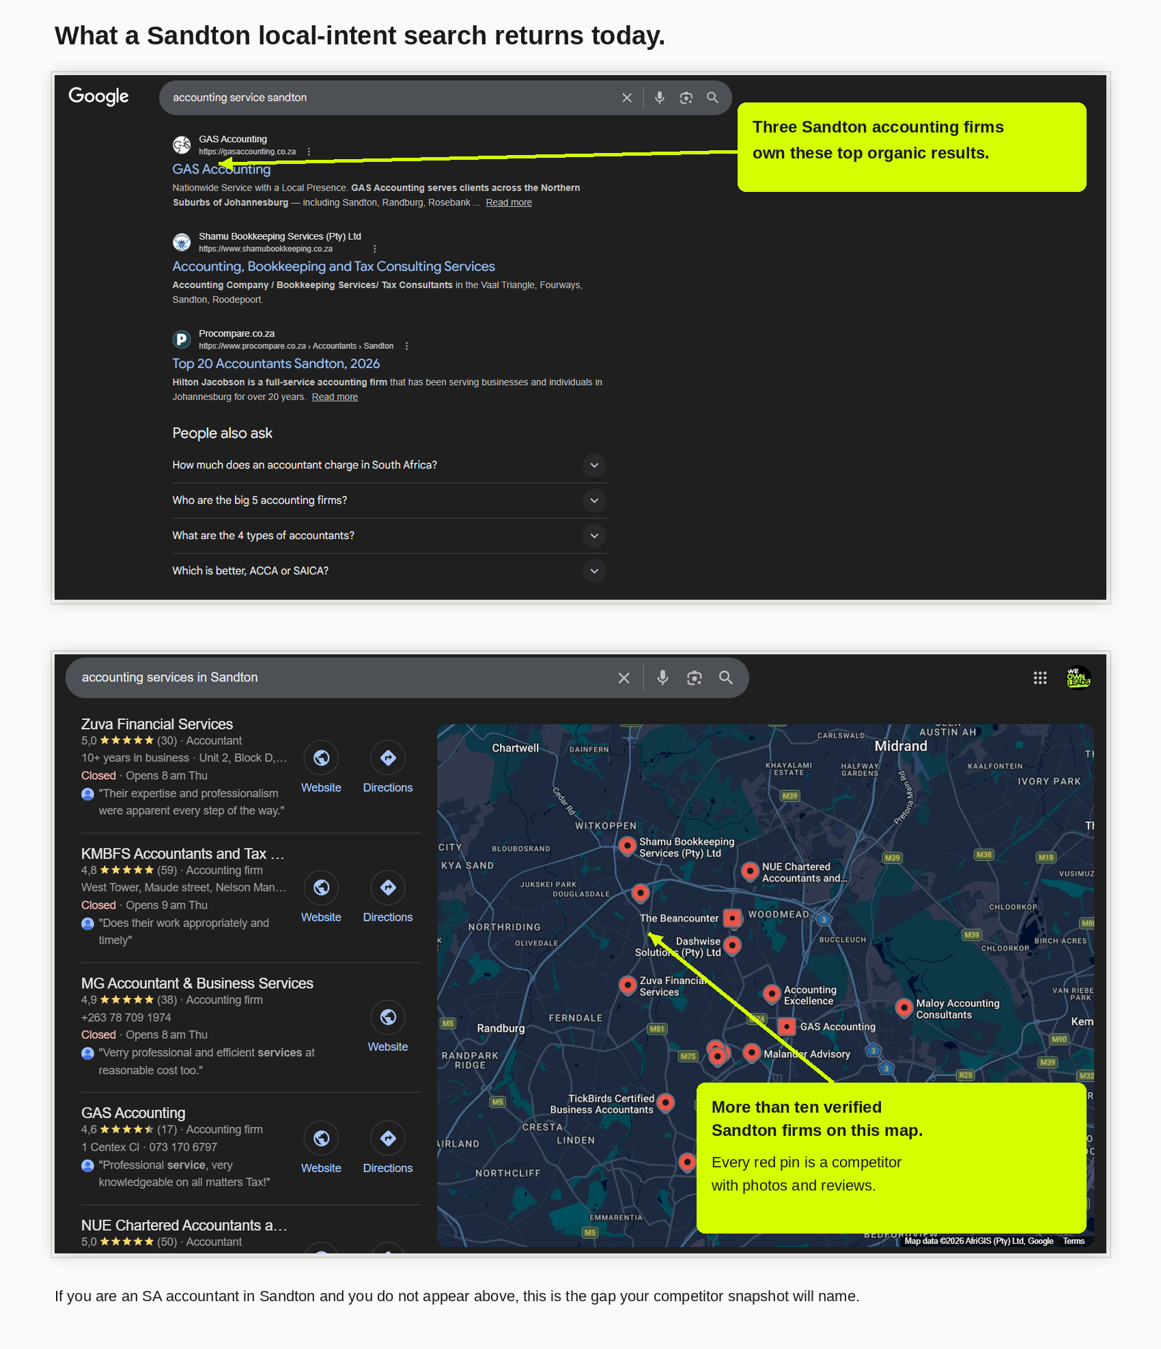Get Directions to GAS Accounting
1161x1349 pixels.
coord(388,1148)
